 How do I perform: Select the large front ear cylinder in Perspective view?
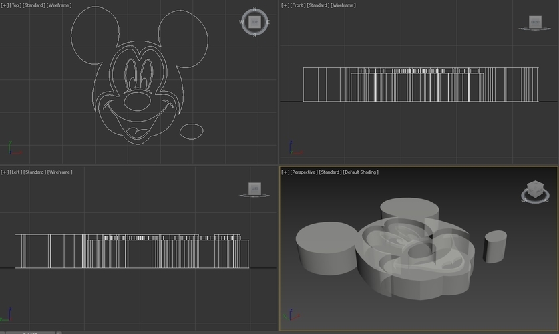(326, 248)
